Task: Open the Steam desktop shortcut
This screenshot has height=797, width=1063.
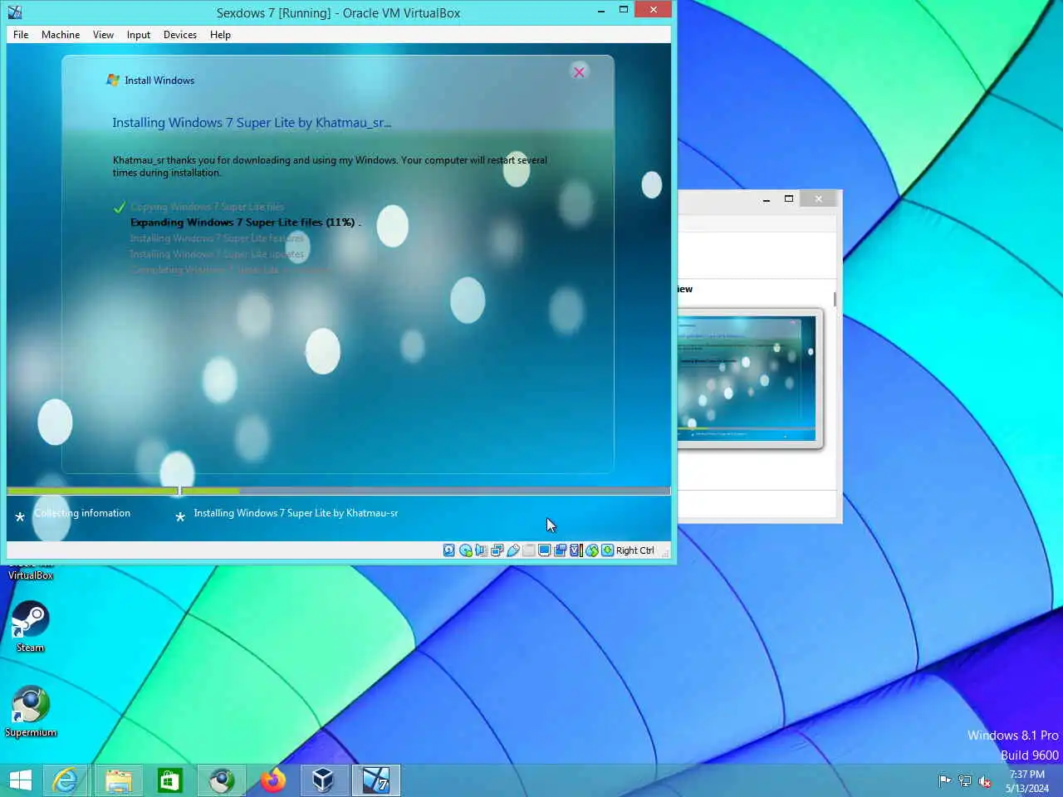Action: point(30,627)
